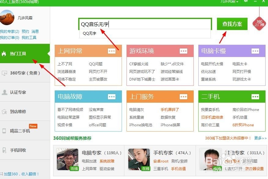Click person icon beside 认证专家
268x179 pixels.
(x=4, y=92)
